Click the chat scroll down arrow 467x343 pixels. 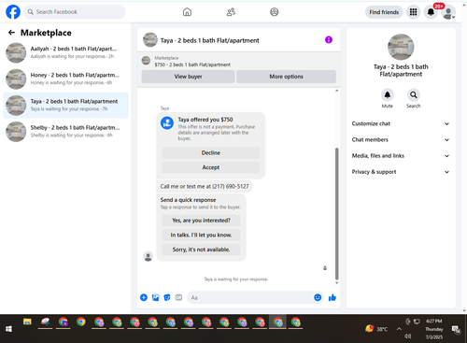click(336, 283)
